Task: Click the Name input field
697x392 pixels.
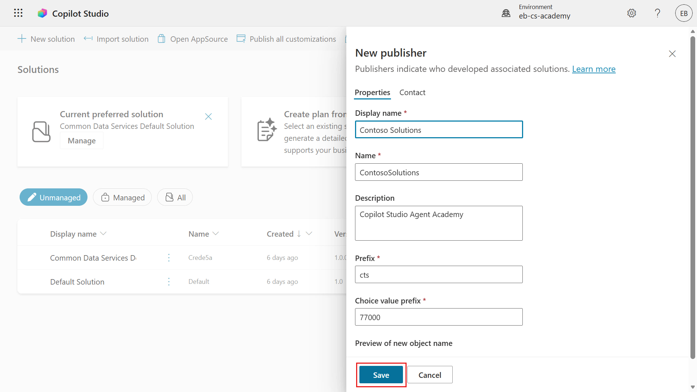Action: click(439, 172)
